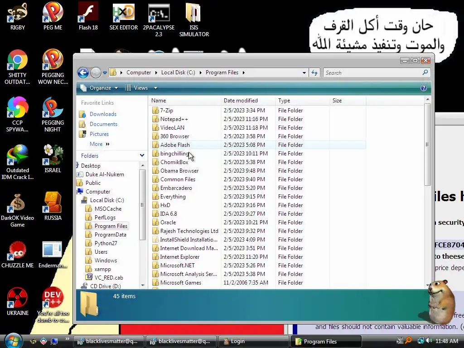The height and width of the screenshot is (348, 464).
Task: Open PEGGING NIGHT desktop icon
Action: pos(53,115)
